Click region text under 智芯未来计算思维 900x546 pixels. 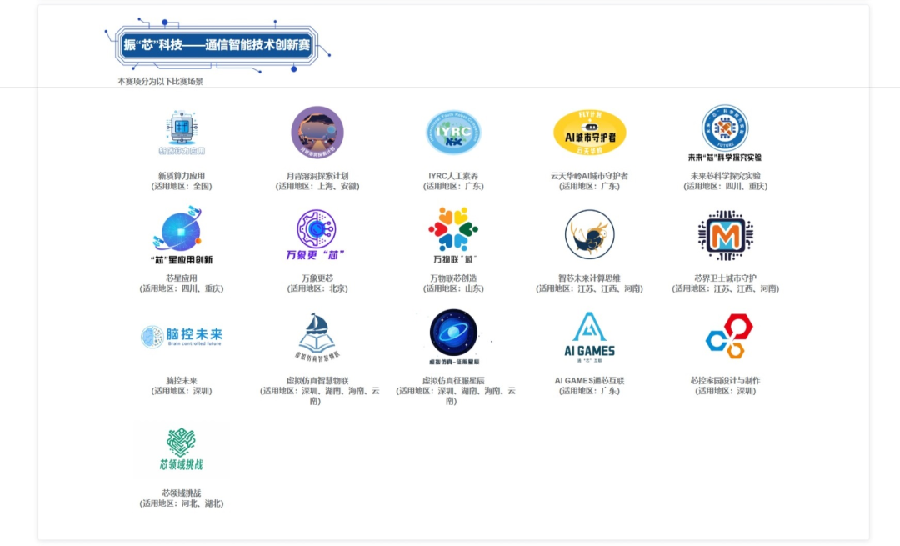tap(589, 288)
